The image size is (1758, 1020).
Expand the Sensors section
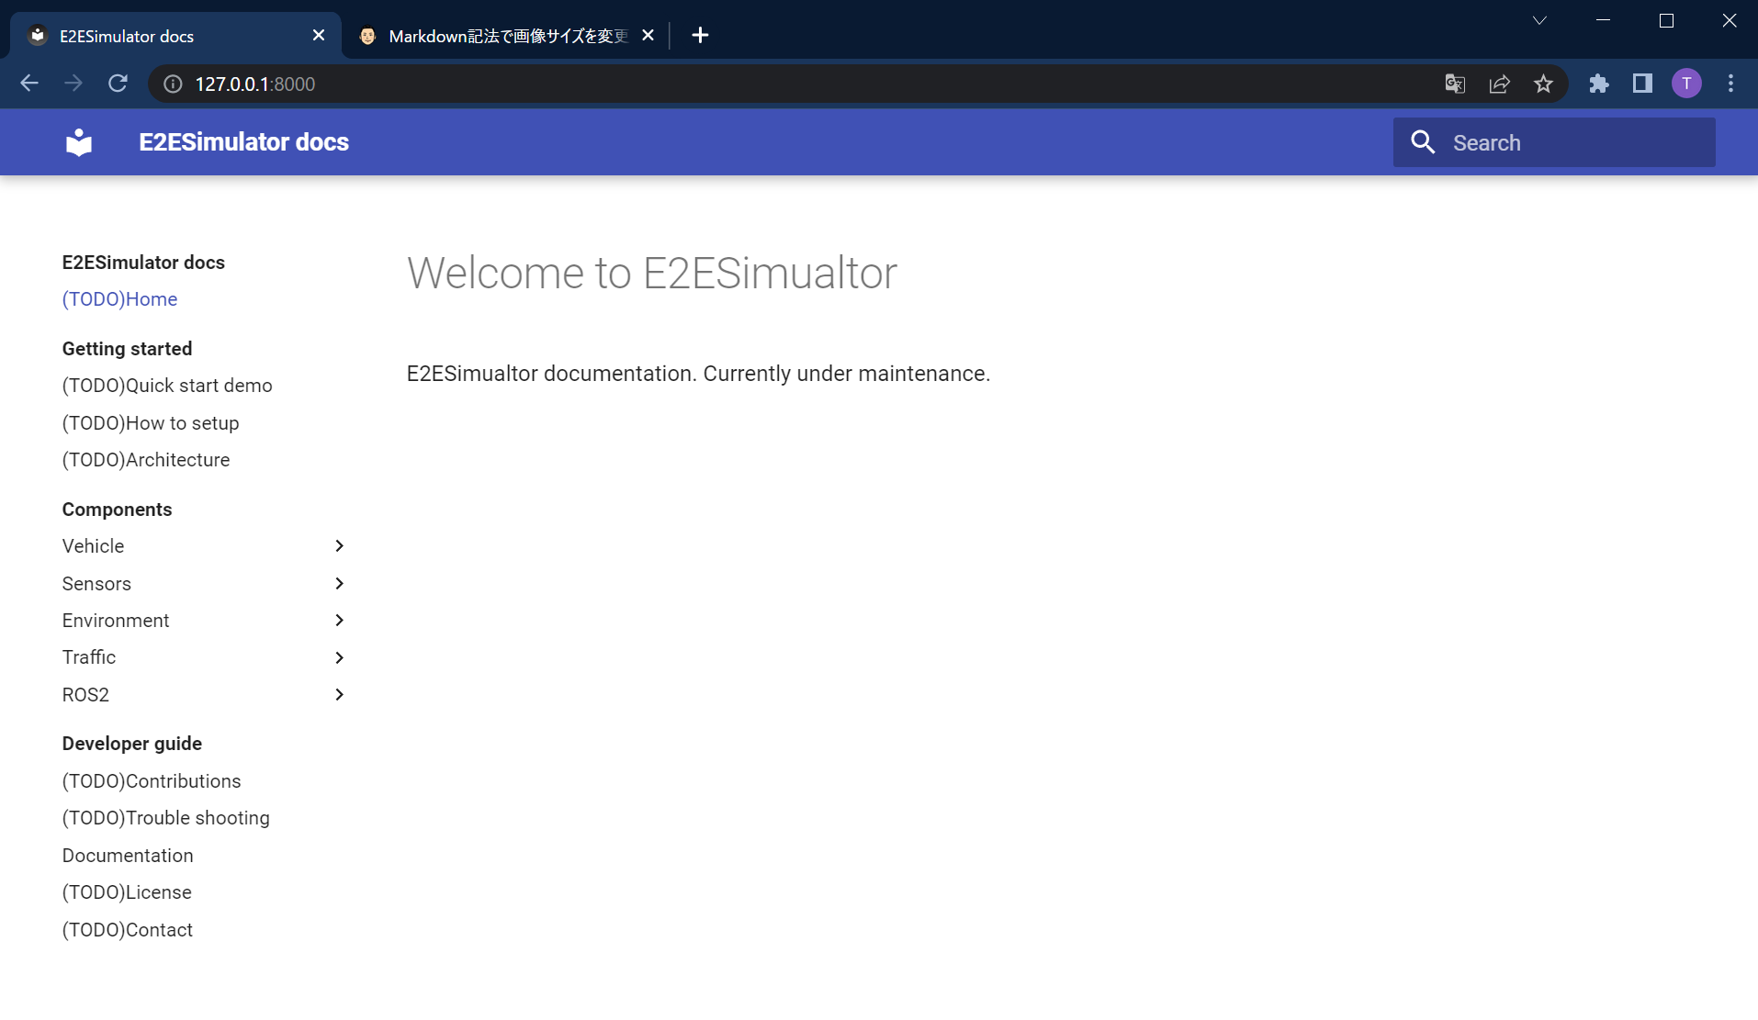pos(339,584)
